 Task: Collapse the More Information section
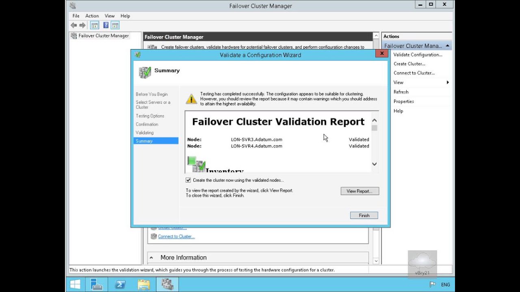pyautogui.click(x=152, y=258)
